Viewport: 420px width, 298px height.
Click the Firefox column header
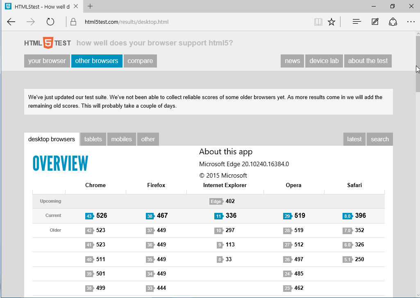[156, 185]
